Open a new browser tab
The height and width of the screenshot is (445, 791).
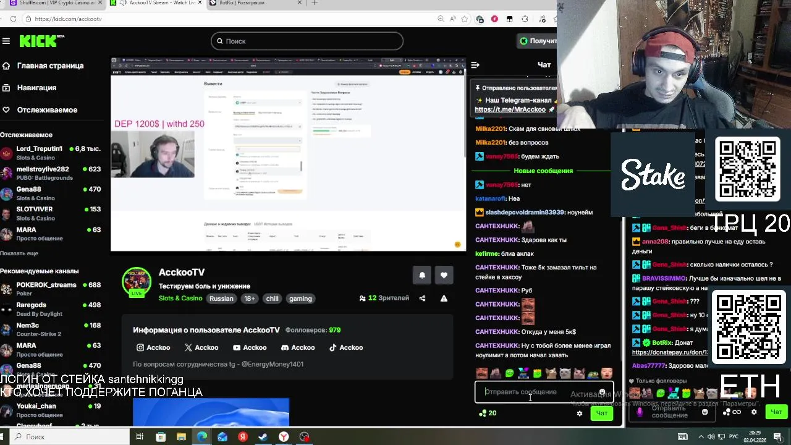(x=315, y=3)
